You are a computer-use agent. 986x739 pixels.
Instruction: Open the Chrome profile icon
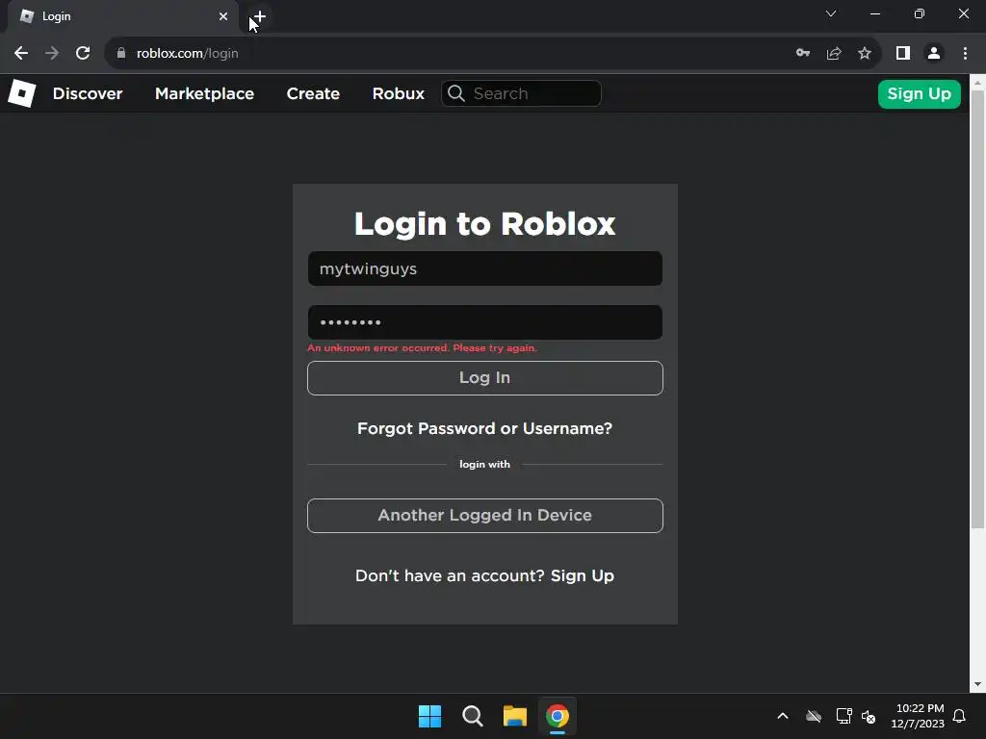tap(934, 54)
